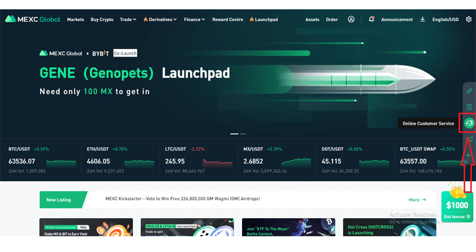Click the Co-Launch badge in banner
Image resolution: width=476 pixels, height=252 pixels.
[125, 53]
